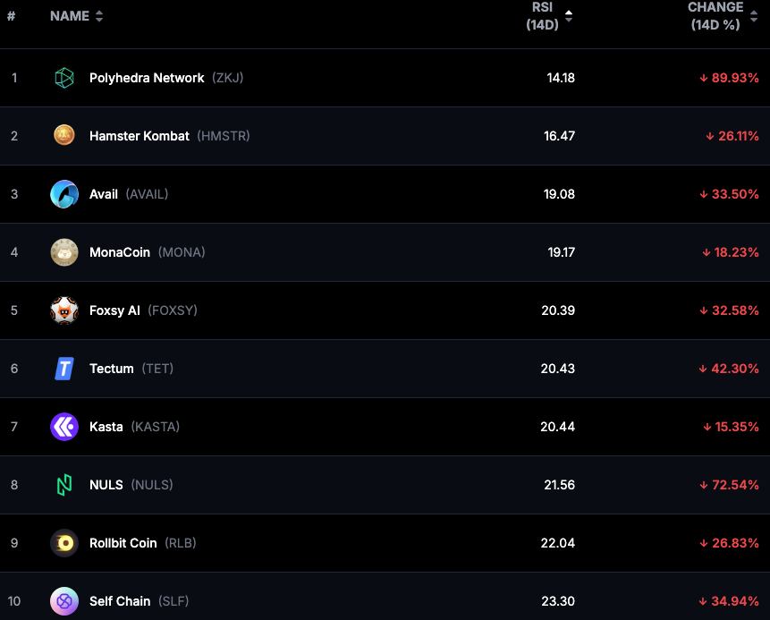Sort table by the NAME column arrows
The image size is (770, 620).
coord(99,16)
